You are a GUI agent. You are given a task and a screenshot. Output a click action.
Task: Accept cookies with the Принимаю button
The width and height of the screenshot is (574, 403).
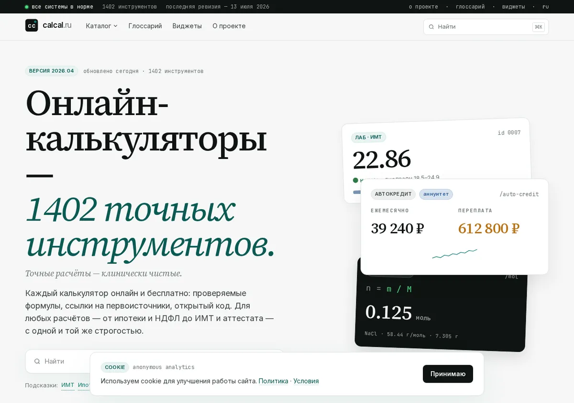tap(448, 374)
